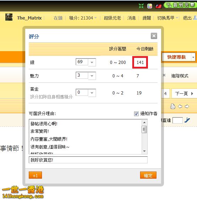Go to page 4
This screenshot has width=197, height=201.
(165, 93)
